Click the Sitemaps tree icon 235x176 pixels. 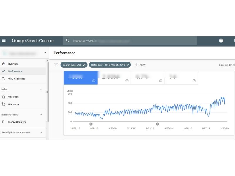3,104
